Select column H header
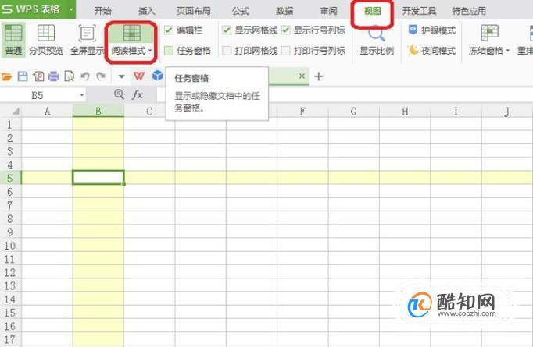The width and height of the screenshot is (533, 347). [x=405, y=112]
